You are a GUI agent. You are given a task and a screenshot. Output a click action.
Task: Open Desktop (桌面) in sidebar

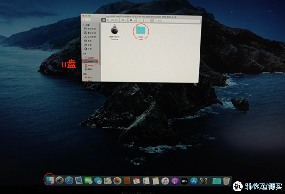click(88, 41)
